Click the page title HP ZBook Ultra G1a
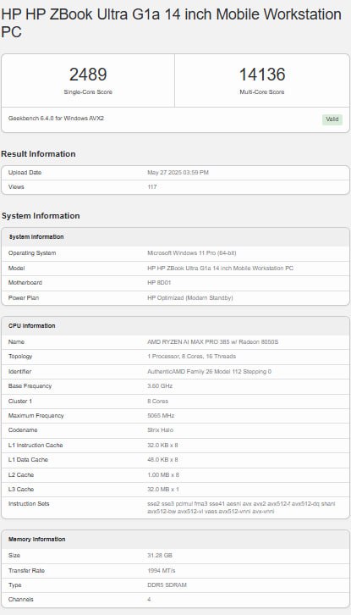 coord(171,23)
